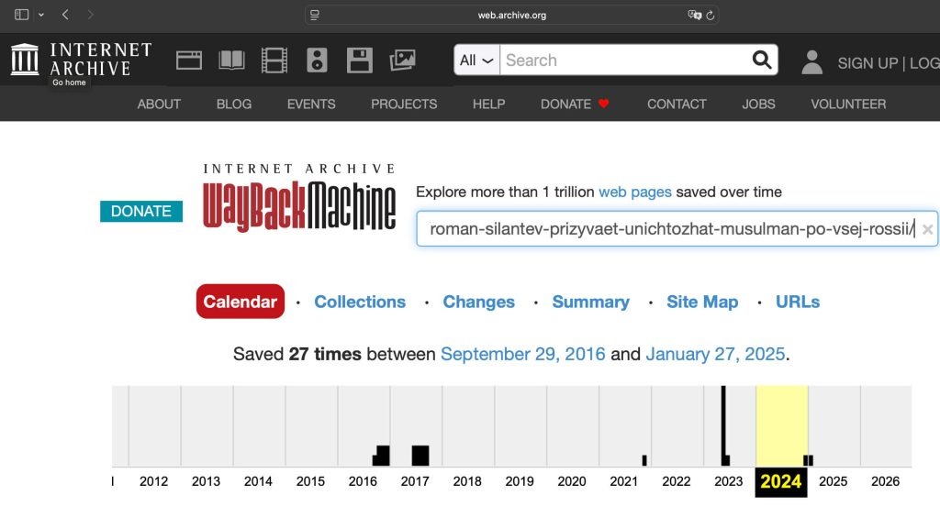940x506 pixels.
Task: Open the BLOG menu item
Action: click(234, 104)
